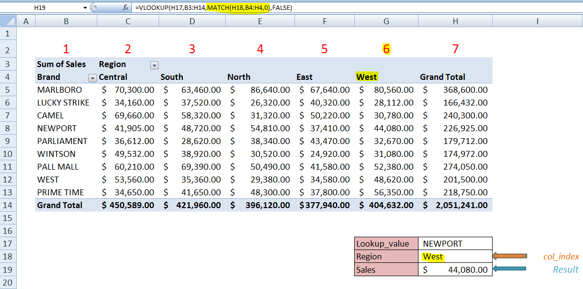This screenshot has width=583, height=289.
Task: Open the Region column filter dropdown
Action: pos(154,65)
